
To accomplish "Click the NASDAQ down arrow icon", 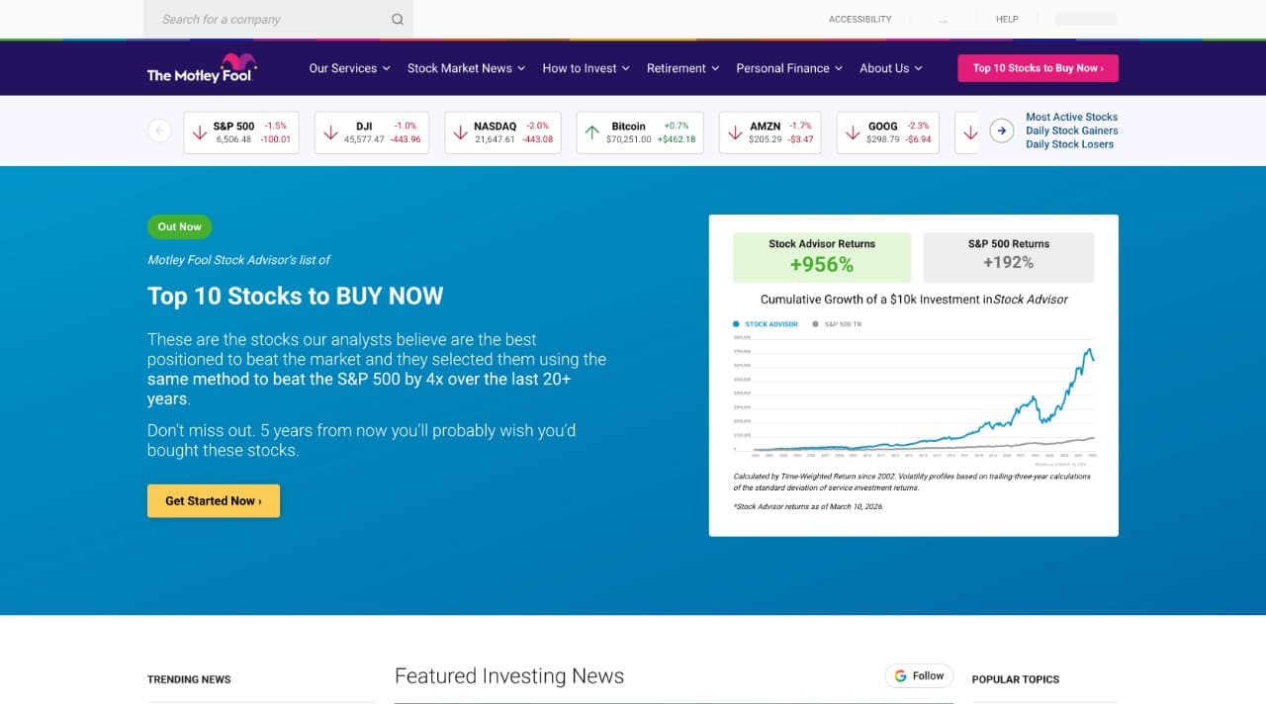I will click(x=460, y=132).
